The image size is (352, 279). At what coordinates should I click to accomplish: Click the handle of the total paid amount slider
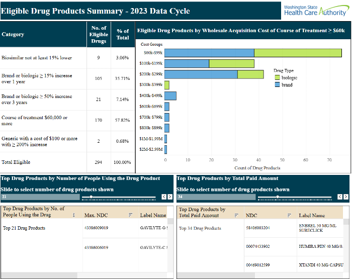click(278, 197)
